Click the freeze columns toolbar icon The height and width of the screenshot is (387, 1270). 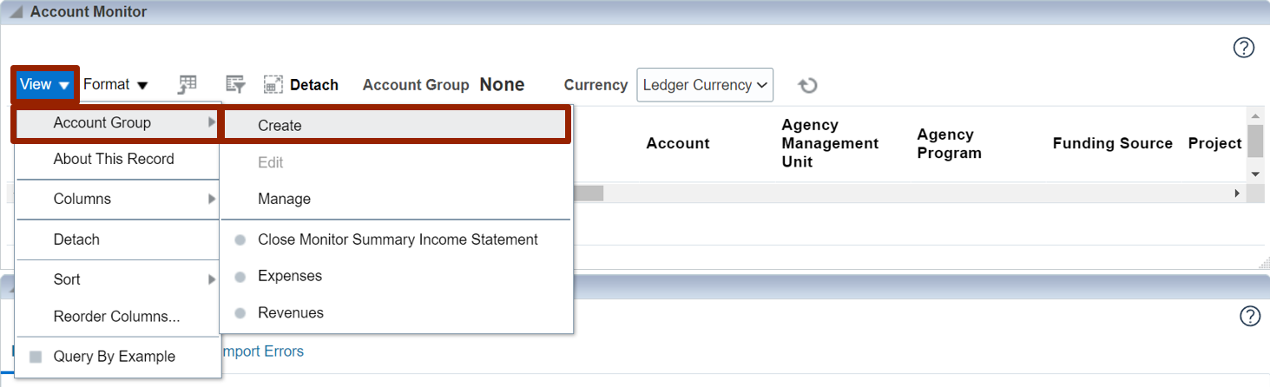188,84
